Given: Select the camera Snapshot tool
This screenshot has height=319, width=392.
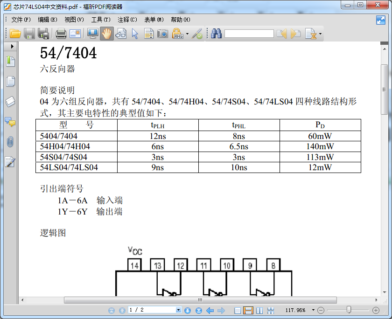Looking at the screenshot, I should (162, 34).
